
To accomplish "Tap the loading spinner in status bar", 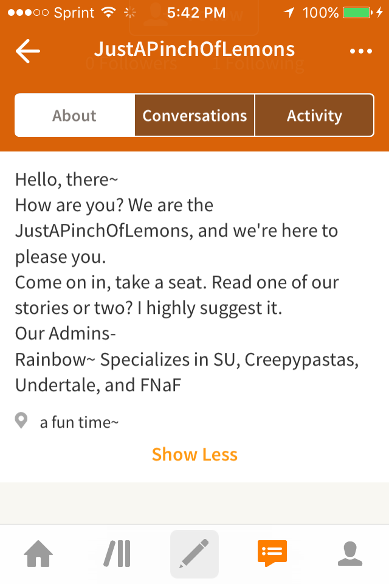I will pos(129,13).
